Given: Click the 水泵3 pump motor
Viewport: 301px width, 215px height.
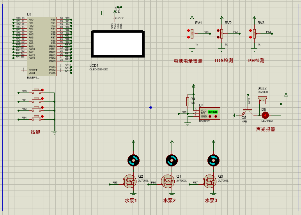Looking at the screenshot, I should (213, 160).
